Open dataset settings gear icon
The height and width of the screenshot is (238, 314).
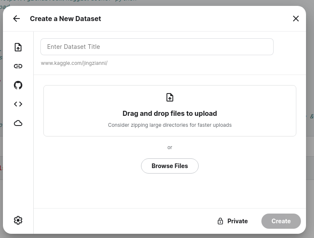(18, 220)
